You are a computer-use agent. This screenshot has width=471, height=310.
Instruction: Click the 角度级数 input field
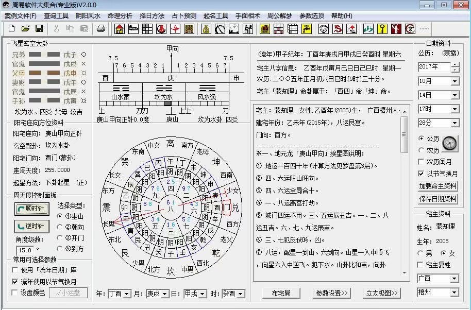23,250
